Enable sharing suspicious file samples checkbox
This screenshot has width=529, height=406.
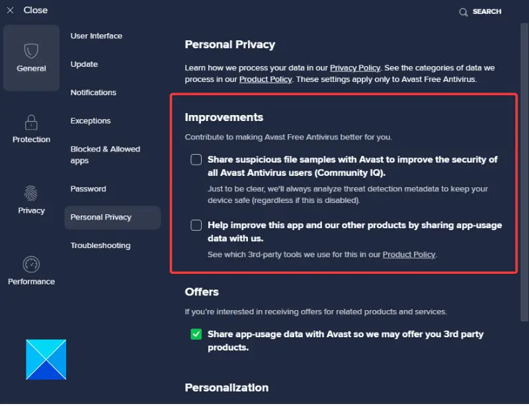(x=196, y=159)
